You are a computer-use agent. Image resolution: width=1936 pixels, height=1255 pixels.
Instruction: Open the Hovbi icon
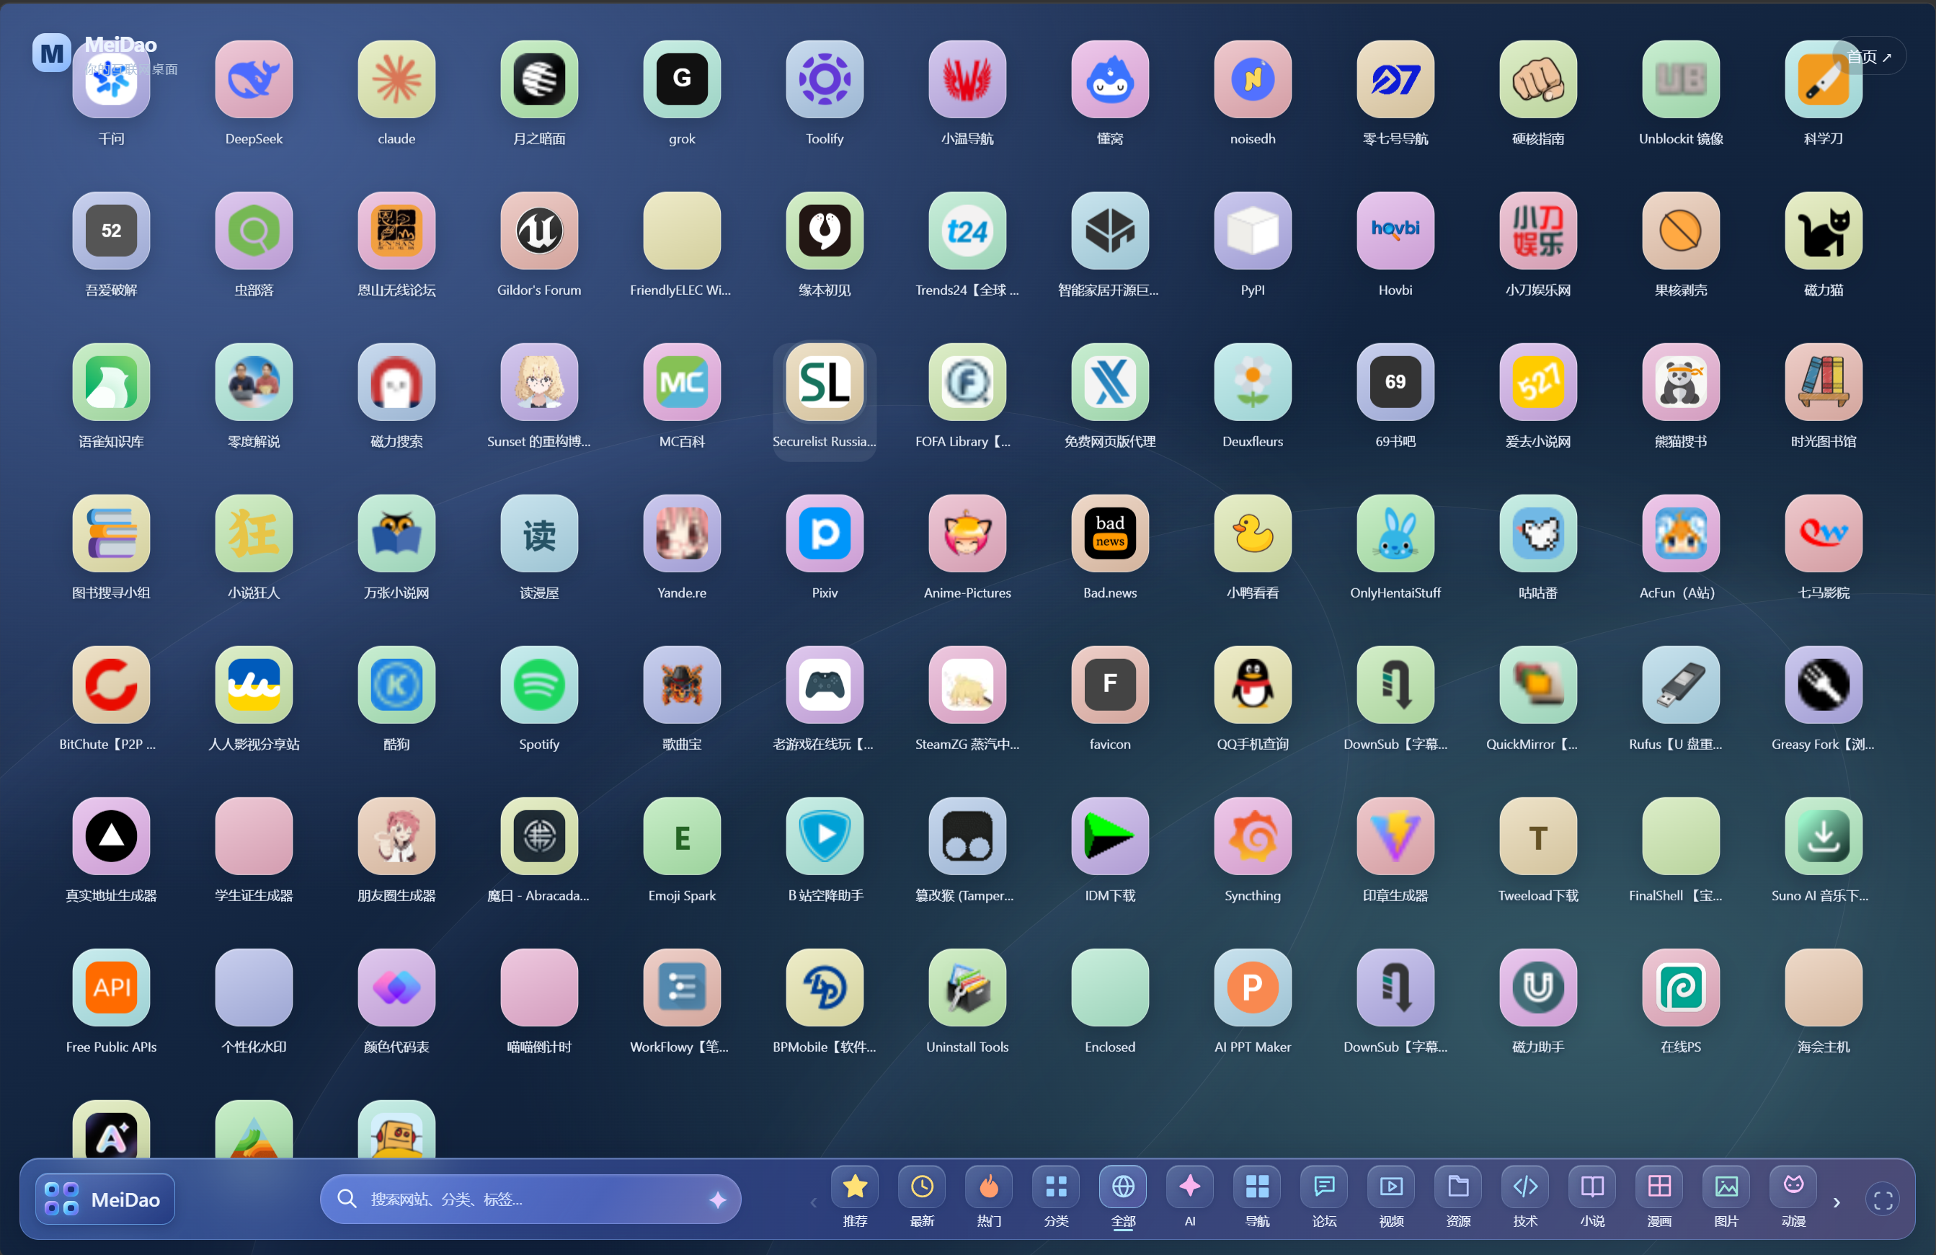tap(1395, 231)
